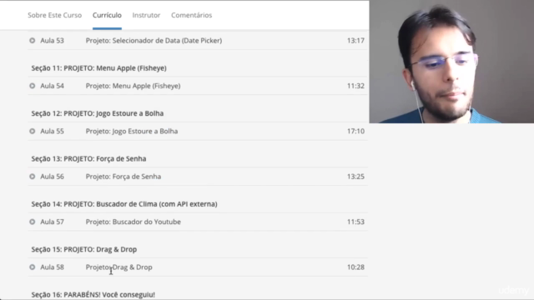Open lesson Projeto: Buscador do Youtube
This screenshot has height=300, width=534.
[133, 222]
